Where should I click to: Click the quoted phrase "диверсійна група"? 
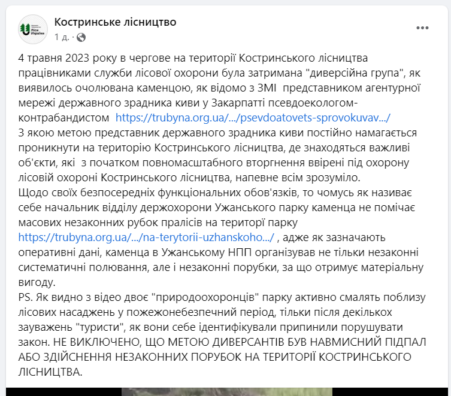pyautogui.click(x=355, y=73)
